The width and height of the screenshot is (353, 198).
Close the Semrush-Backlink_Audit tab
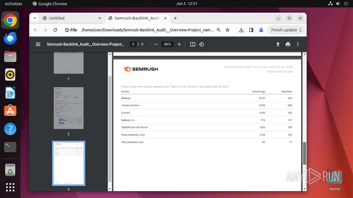point(165,18)
